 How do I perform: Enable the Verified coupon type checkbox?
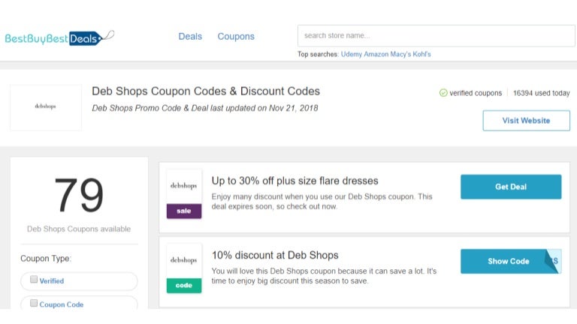click(x=34, y=279)
